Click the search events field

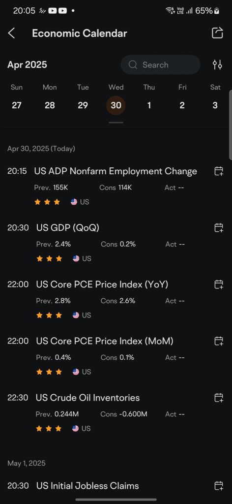pos(160,64)
